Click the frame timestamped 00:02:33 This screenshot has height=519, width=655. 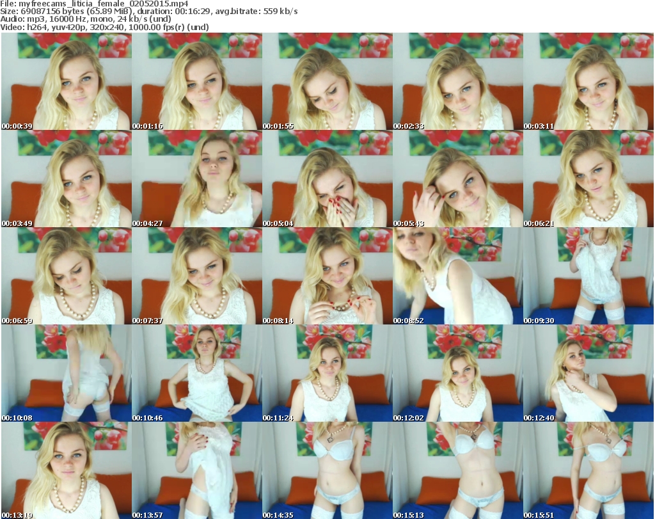[x=458, y=81]
